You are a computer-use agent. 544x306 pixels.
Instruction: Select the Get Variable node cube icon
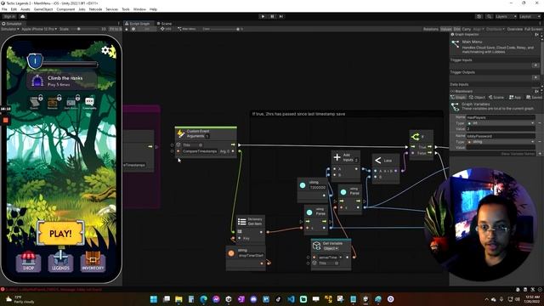tap(316, 246)
